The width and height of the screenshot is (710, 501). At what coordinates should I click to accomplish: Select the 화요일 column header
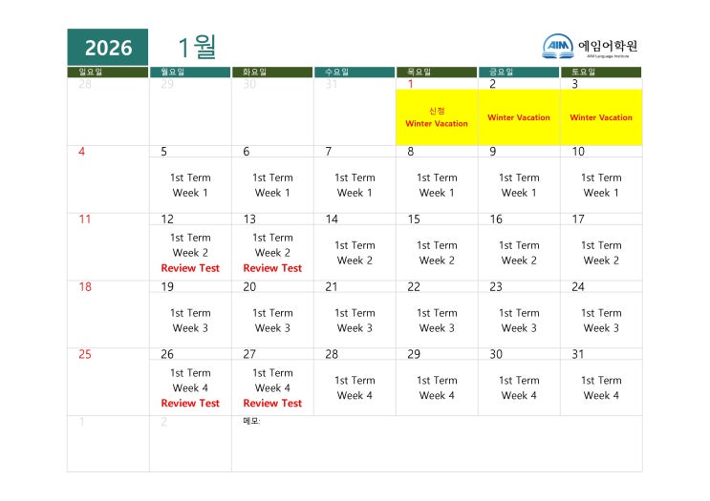(272, 72)
